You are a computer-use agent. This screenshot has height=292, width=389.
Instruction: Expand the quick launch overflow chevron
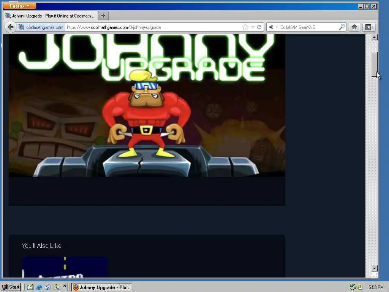pyautogui.click(x=65, y=286)
